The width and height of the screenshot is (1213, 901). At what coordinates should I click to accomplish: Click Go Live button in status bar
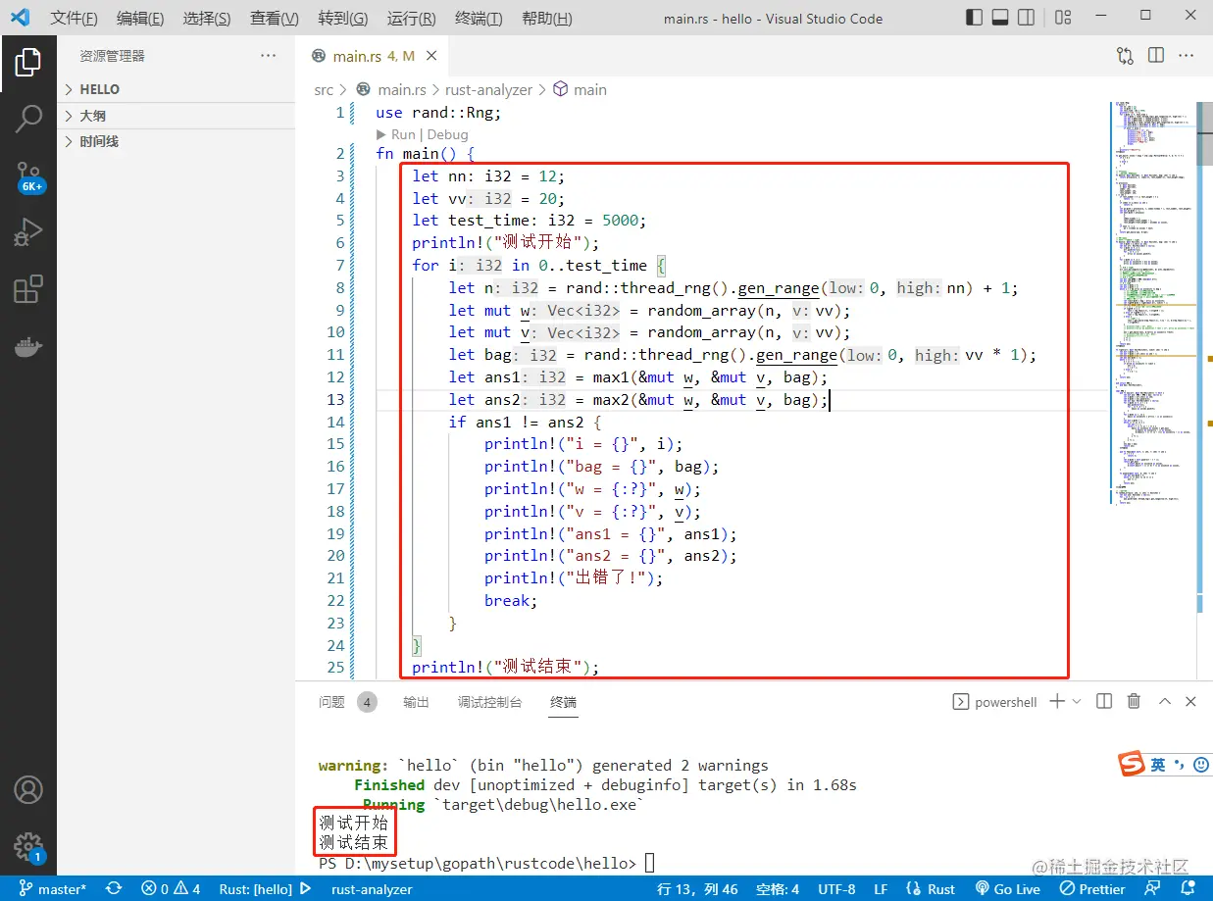[1007, 889]
